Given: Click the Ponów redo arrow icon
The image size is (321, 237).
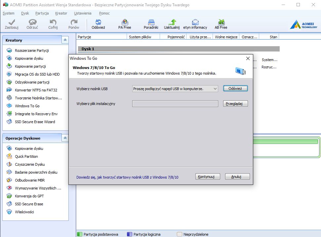Looking at the screenshot, I should point(74,22).
